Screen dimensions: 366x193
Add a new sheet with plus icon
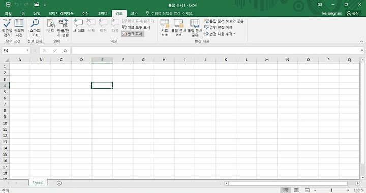(59, 183)
